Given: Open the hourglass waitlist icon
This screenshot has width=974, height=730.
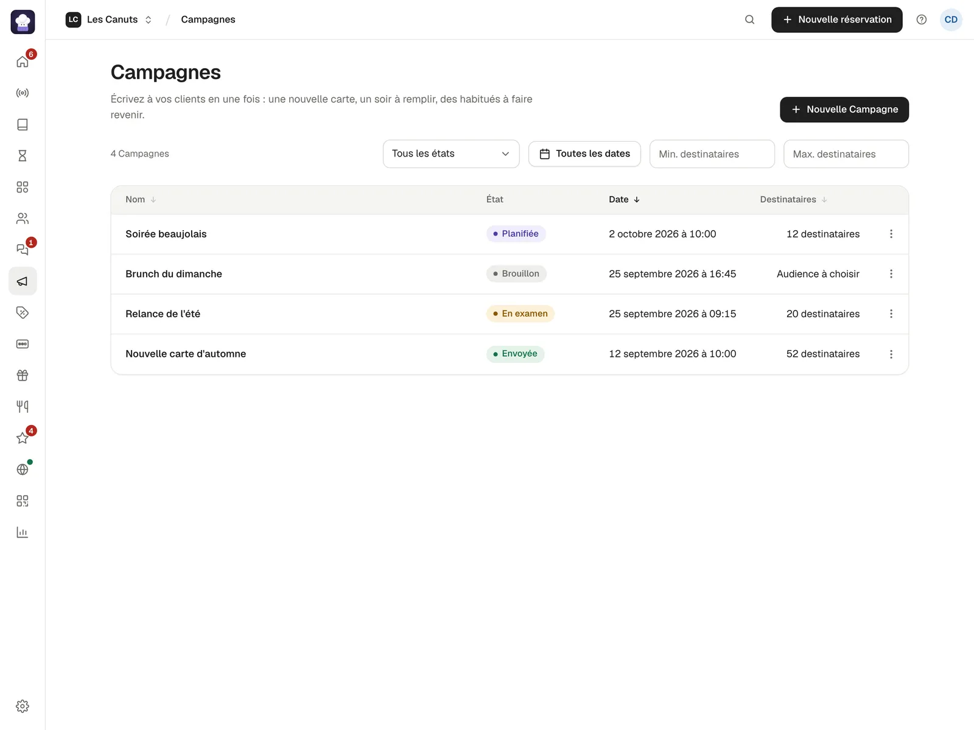Looking at the screenshot, I should point(23,156).
